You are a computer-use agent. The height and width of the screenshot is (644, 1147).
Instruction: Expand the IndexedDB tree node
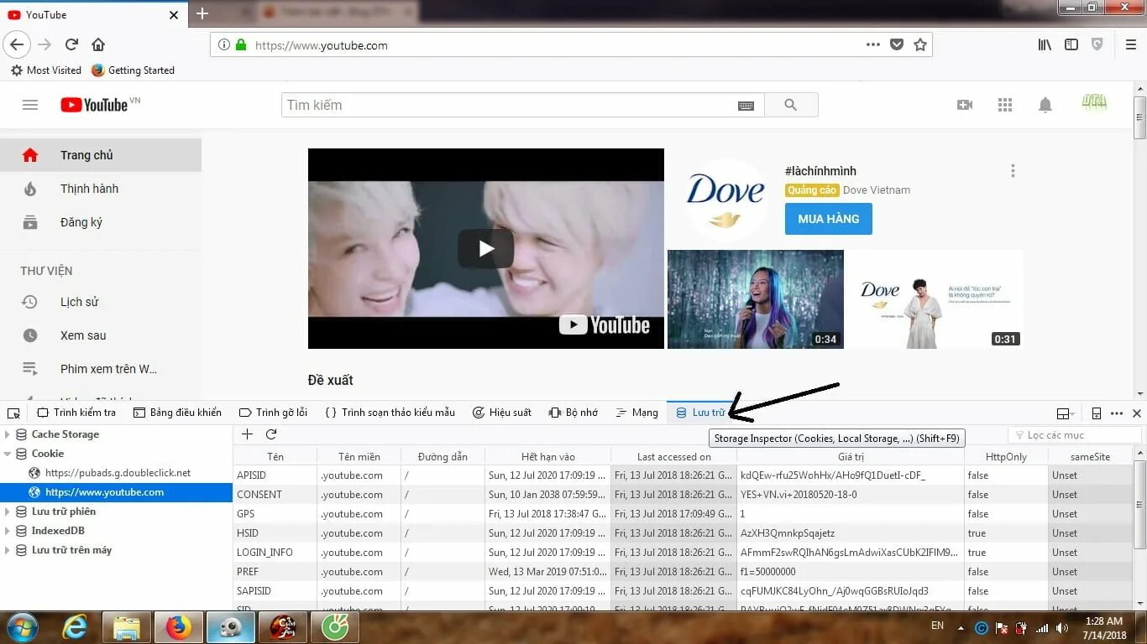click(8, 531)
